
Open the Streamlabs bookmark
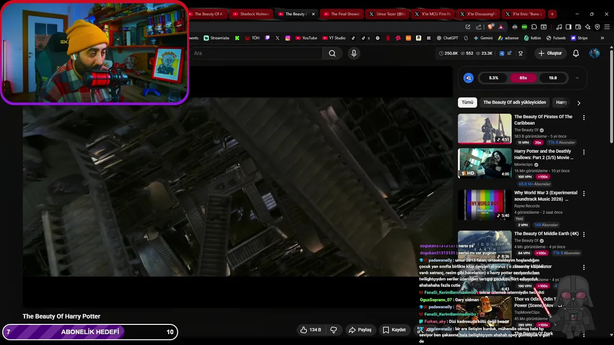(216, 38)
